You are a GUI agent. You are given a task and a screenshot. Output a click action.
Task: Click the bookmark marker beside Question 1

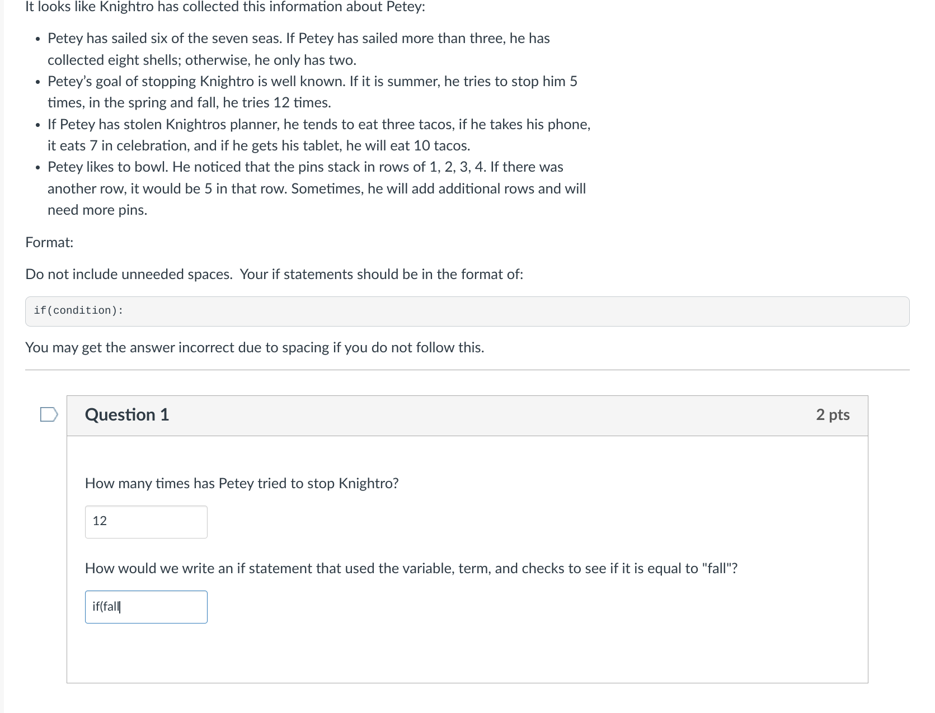pyautogui.click(x=48, y=414)
